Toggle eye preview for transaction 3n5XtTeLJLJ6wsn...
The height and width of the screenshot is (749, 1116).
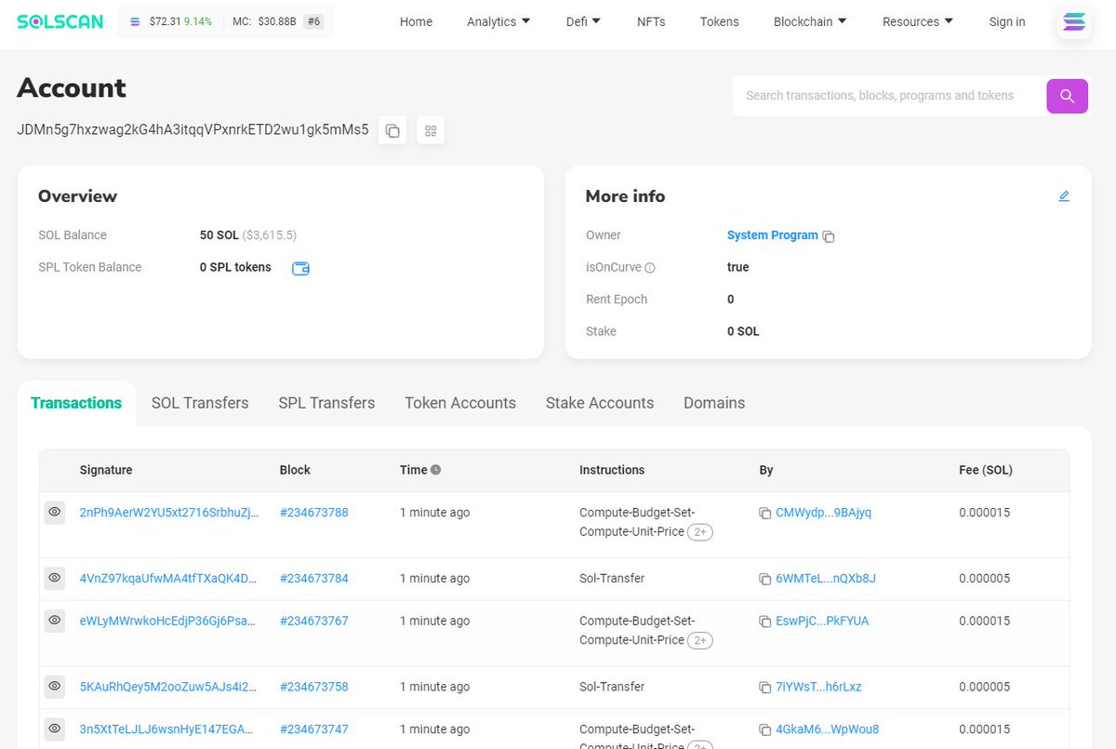click(55, 729)
